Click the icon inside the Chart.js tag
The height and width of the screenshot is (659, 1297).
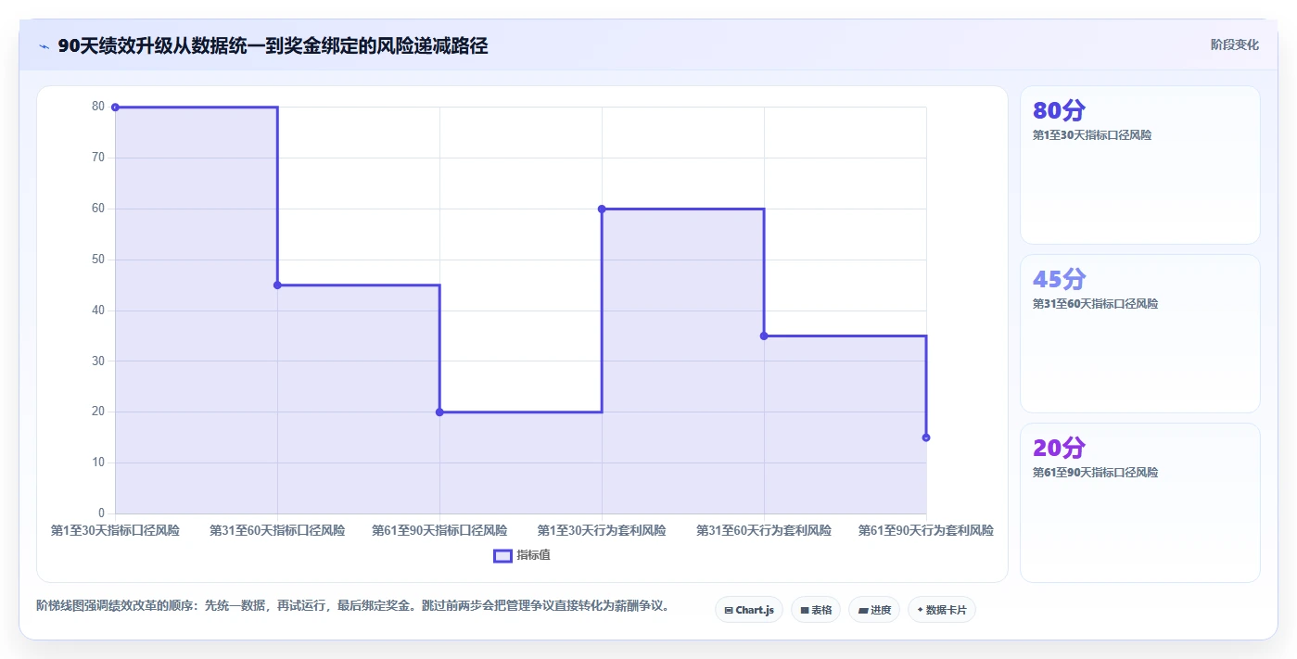click(729, 611)
